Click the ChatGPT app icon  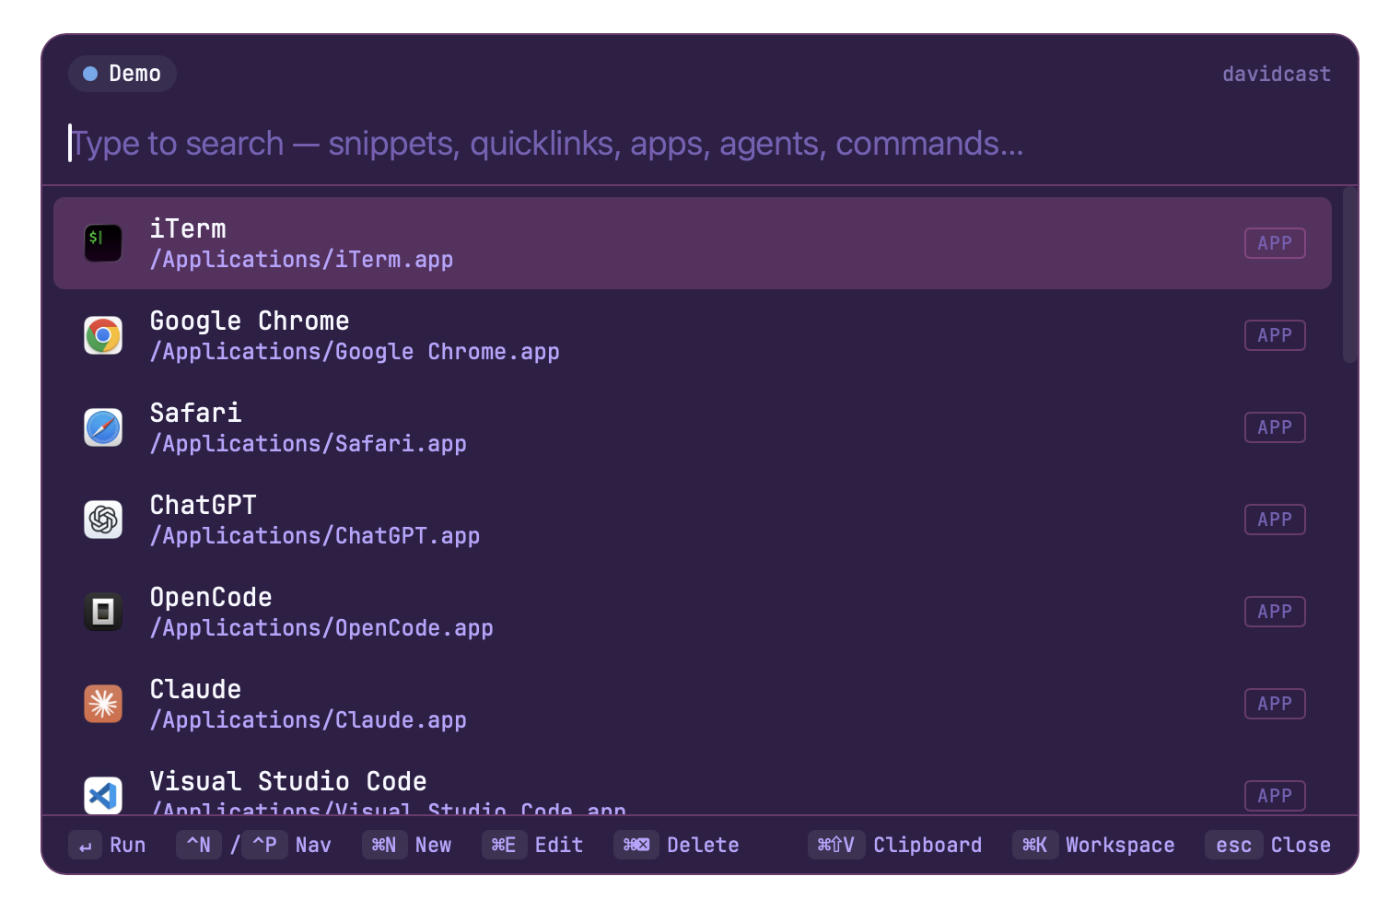(x=103, y=520)
